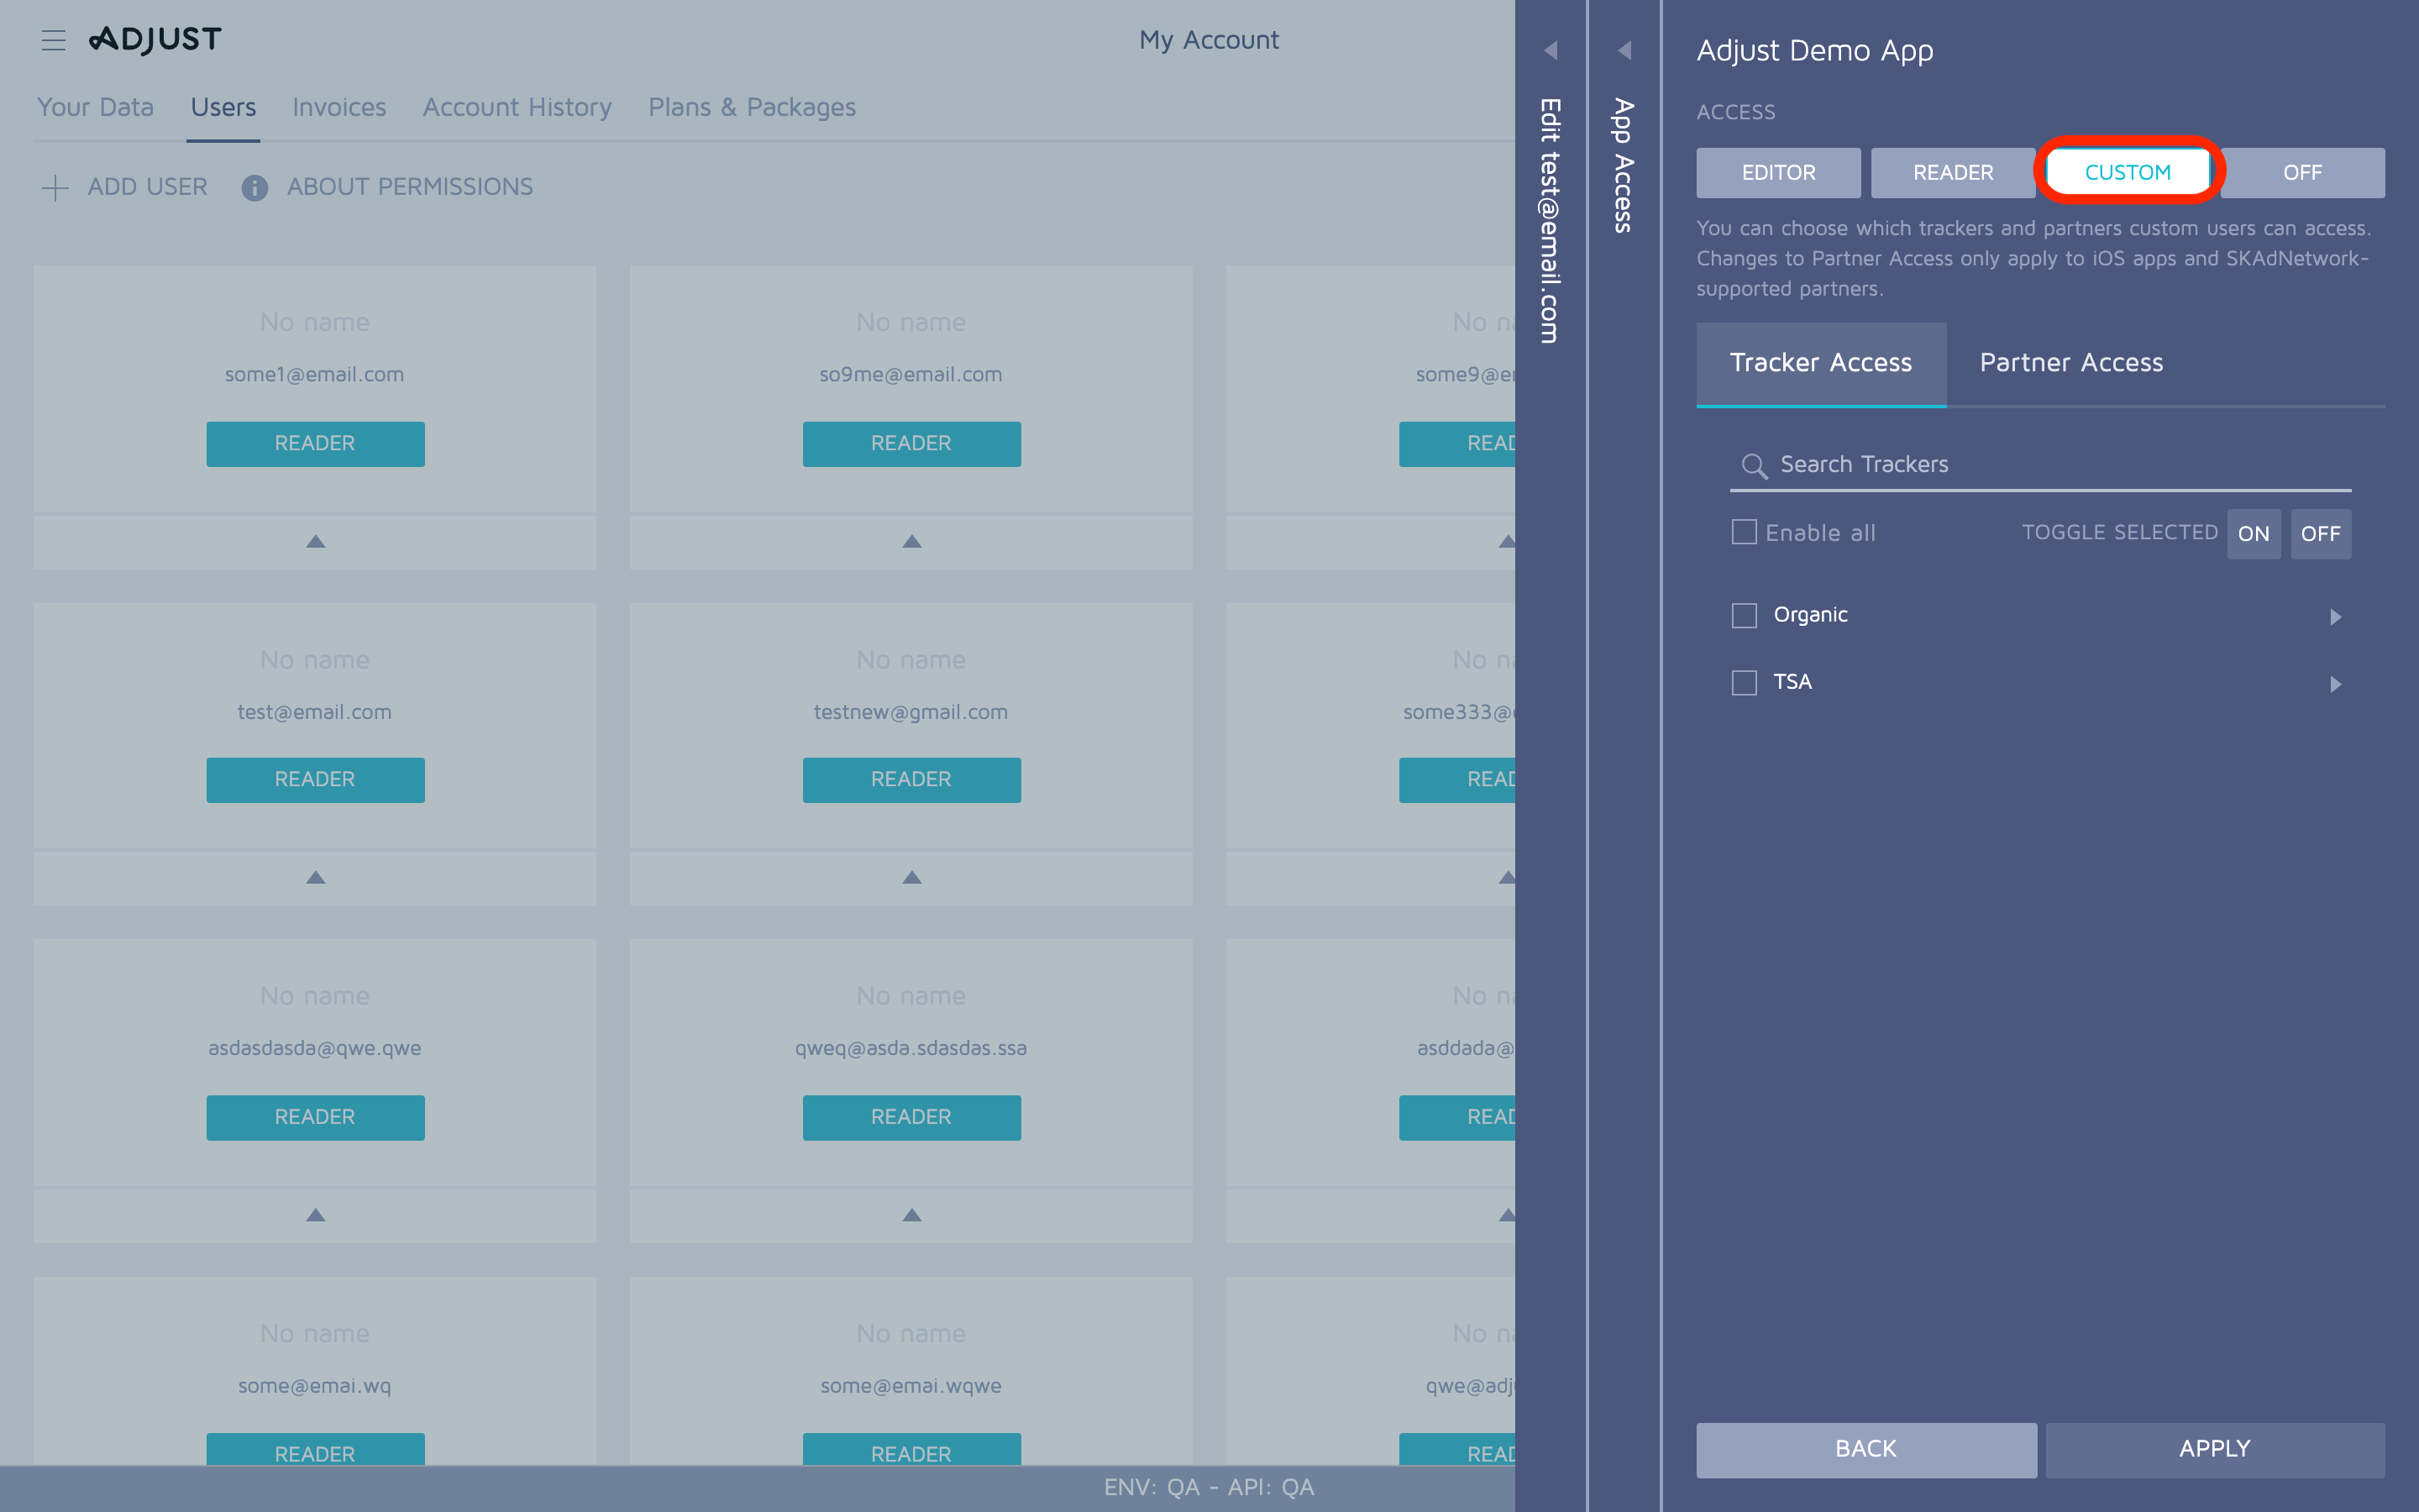Check the Organic tracker checkbox

click(1745, 616)
